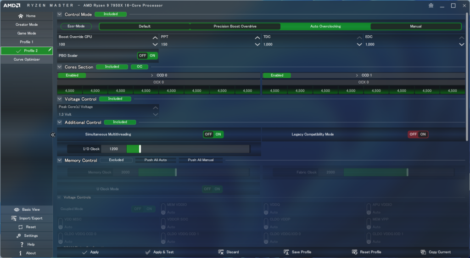This screenshot has height=258, width=470.
Task: Click the Copy Current icon
Action: [x=423, y=252]
